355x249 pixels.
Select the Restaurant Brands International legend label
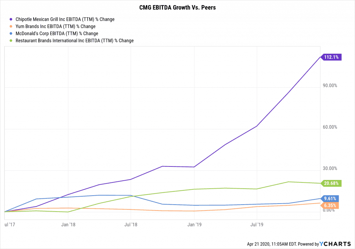tap(75, 41)
